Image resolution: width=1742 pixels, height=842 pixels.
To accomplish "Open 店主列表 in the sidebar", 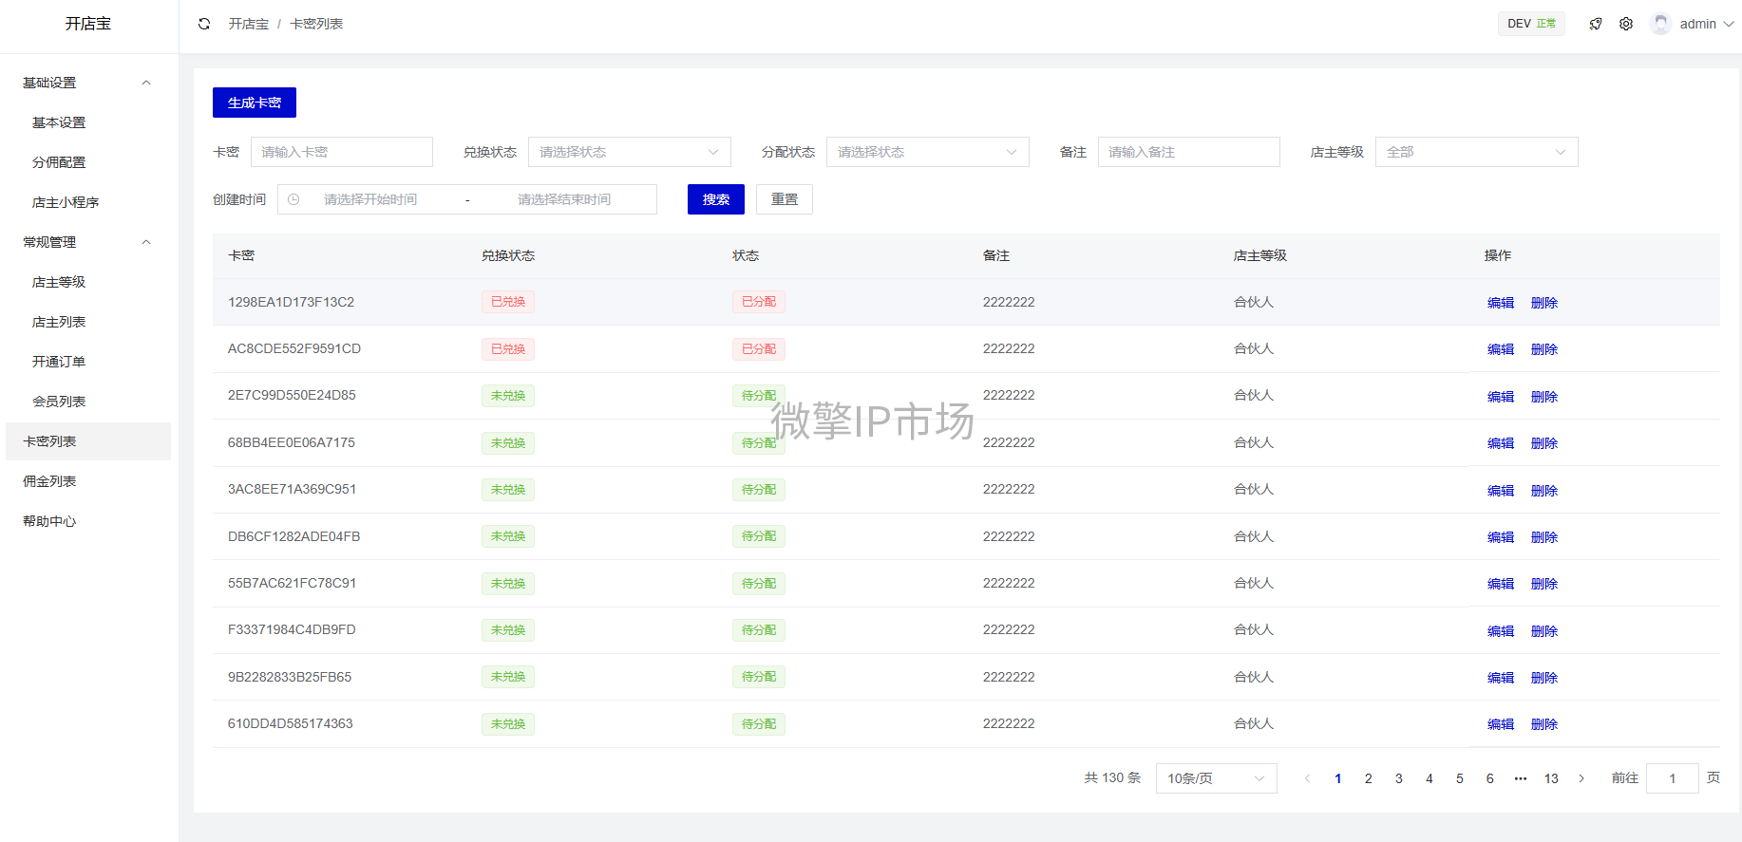I will click(59, 322).
